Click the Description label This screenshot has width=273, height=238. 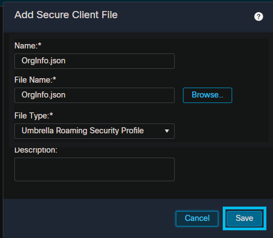tap(36, 150)
